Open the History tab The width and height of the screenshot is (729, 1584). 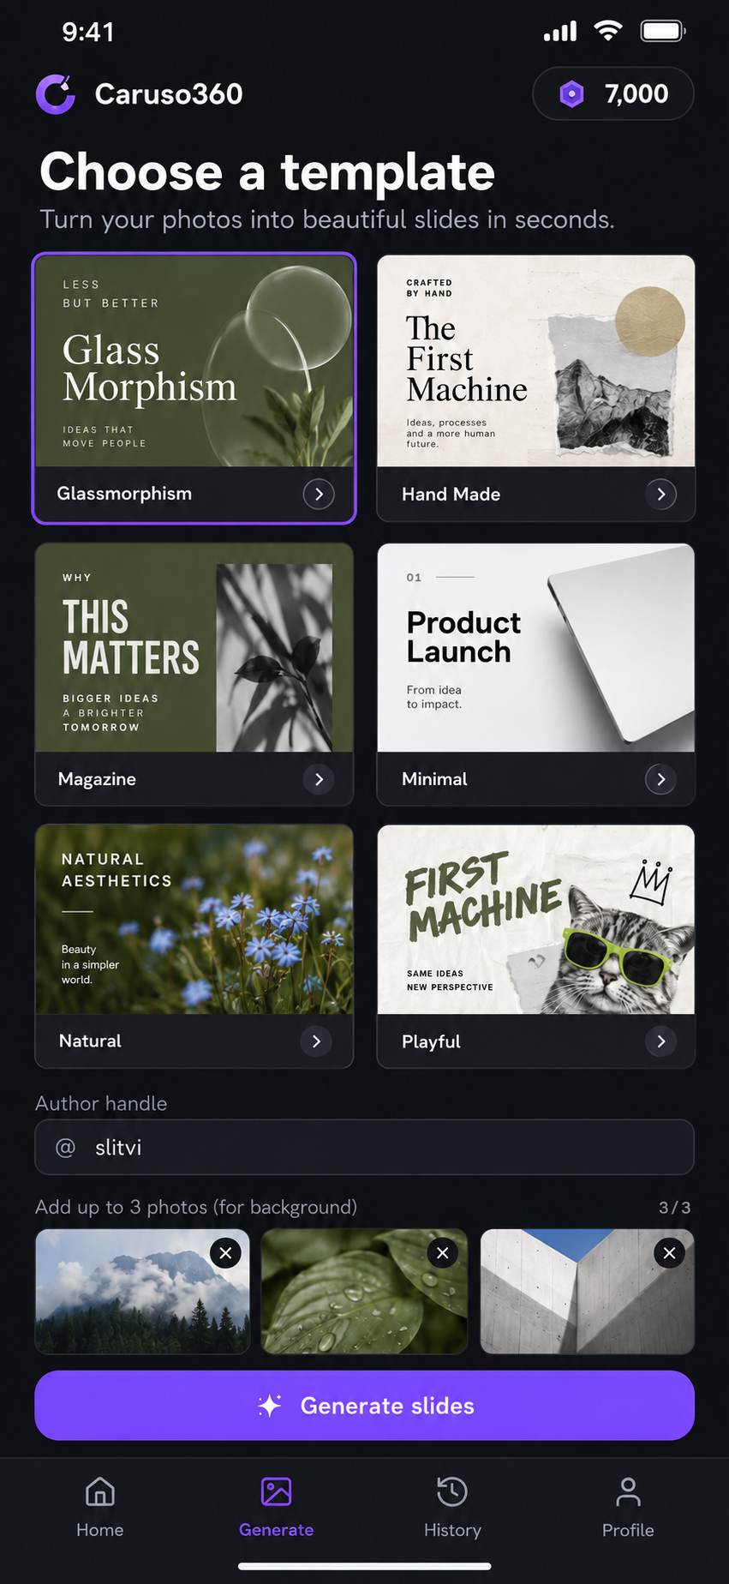[x=452, y=1508]
